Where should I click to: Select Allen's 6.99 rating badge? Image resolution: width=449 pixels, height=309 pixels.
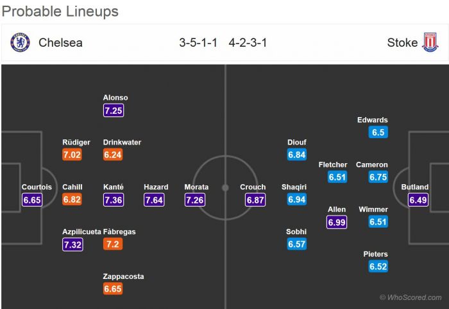coord(337,222)
